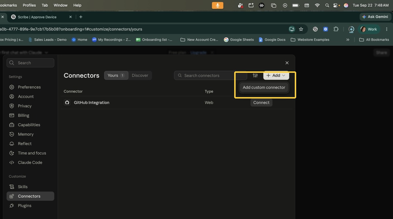This screenshot has width=393, height=219.
Task: Open the Extensions puzzle icon
Action: [x=336, y=29]
